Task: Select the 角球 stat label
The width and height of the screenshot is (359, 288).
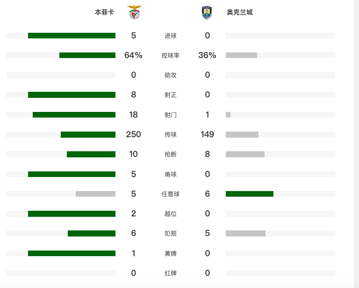Action: click(x=171, y=174)
